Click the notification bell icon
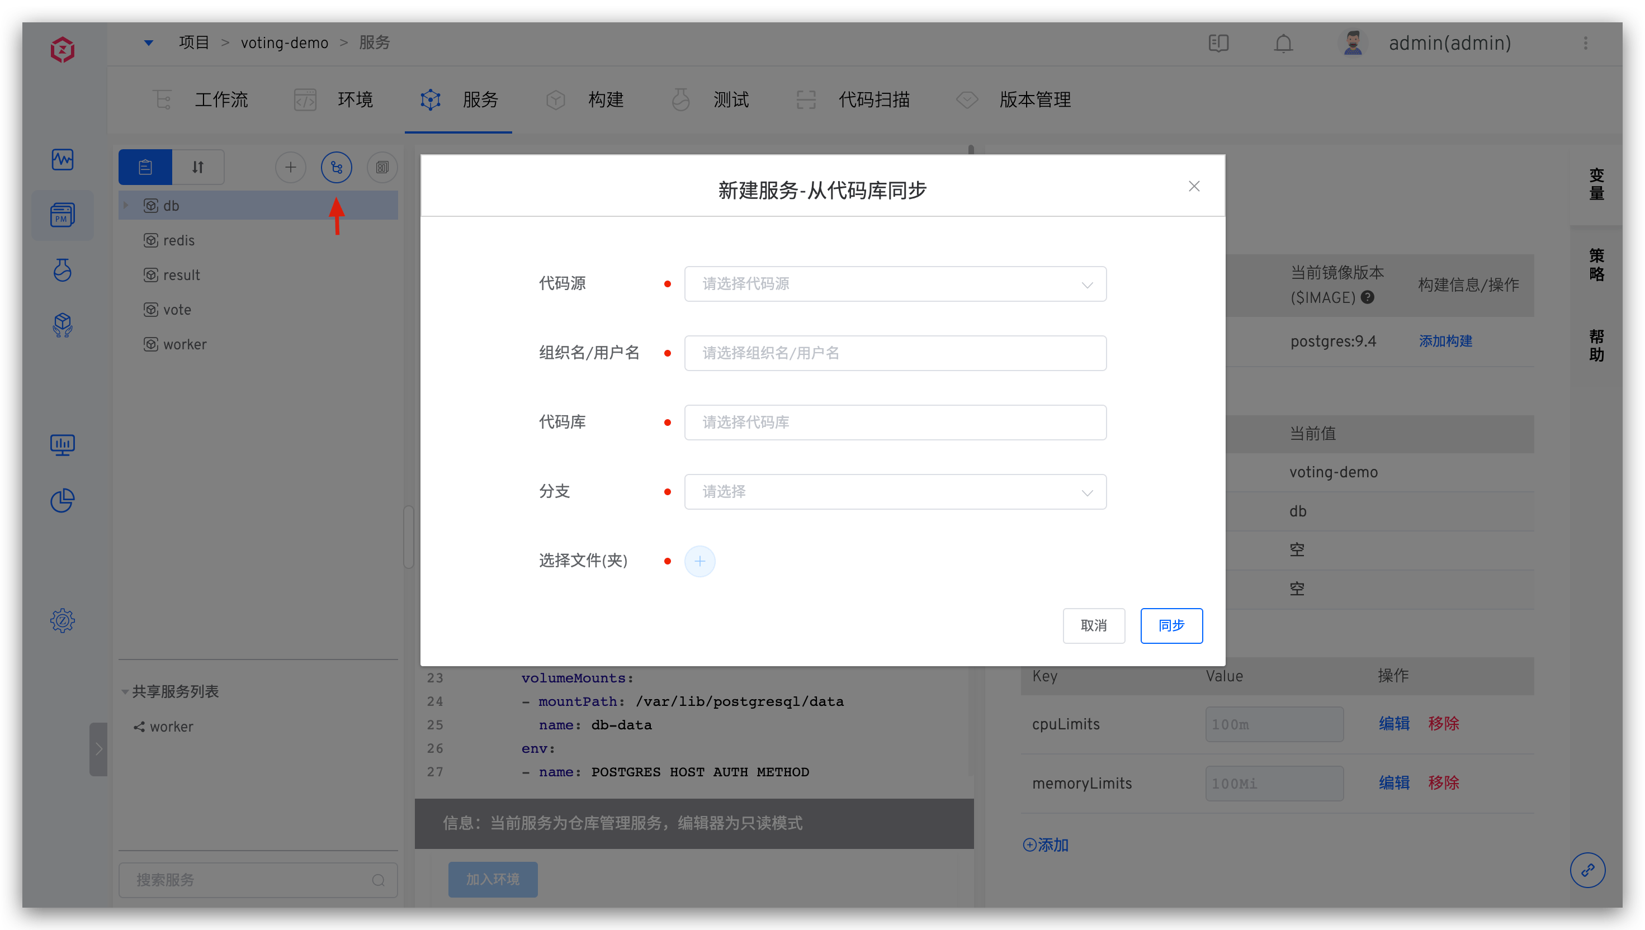 point(1283,44)
